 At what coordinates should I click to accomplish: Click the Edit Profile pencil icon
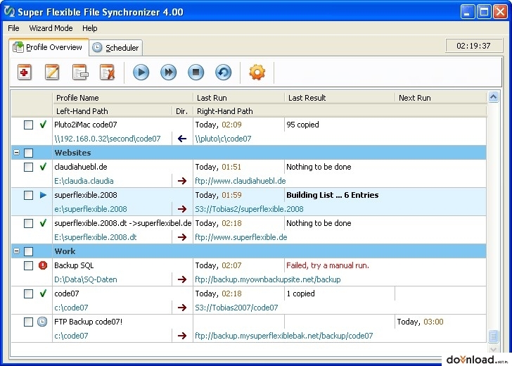(52, 72)
